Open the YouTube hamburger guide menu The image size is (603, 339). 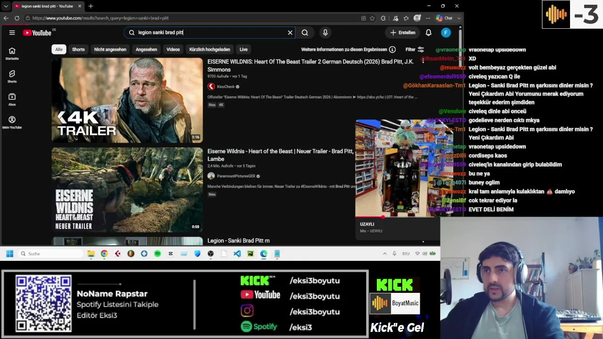(12, 32)
